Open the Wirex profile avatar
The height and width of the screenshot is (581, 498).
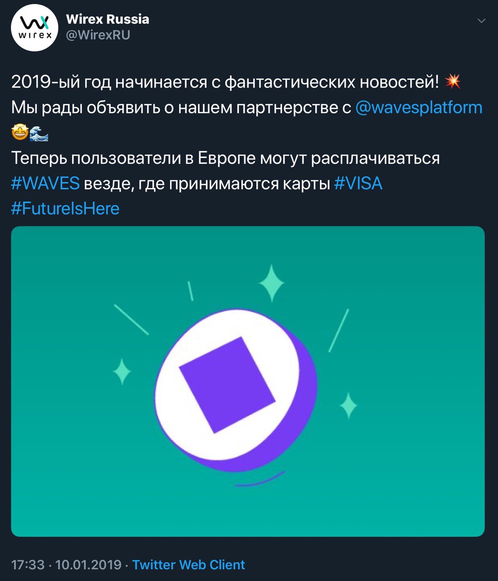(35, 28)
